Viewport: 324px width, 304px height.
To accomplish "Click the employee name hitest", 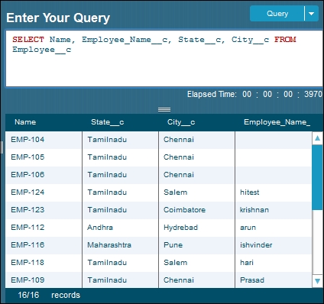I will (249, 192).
